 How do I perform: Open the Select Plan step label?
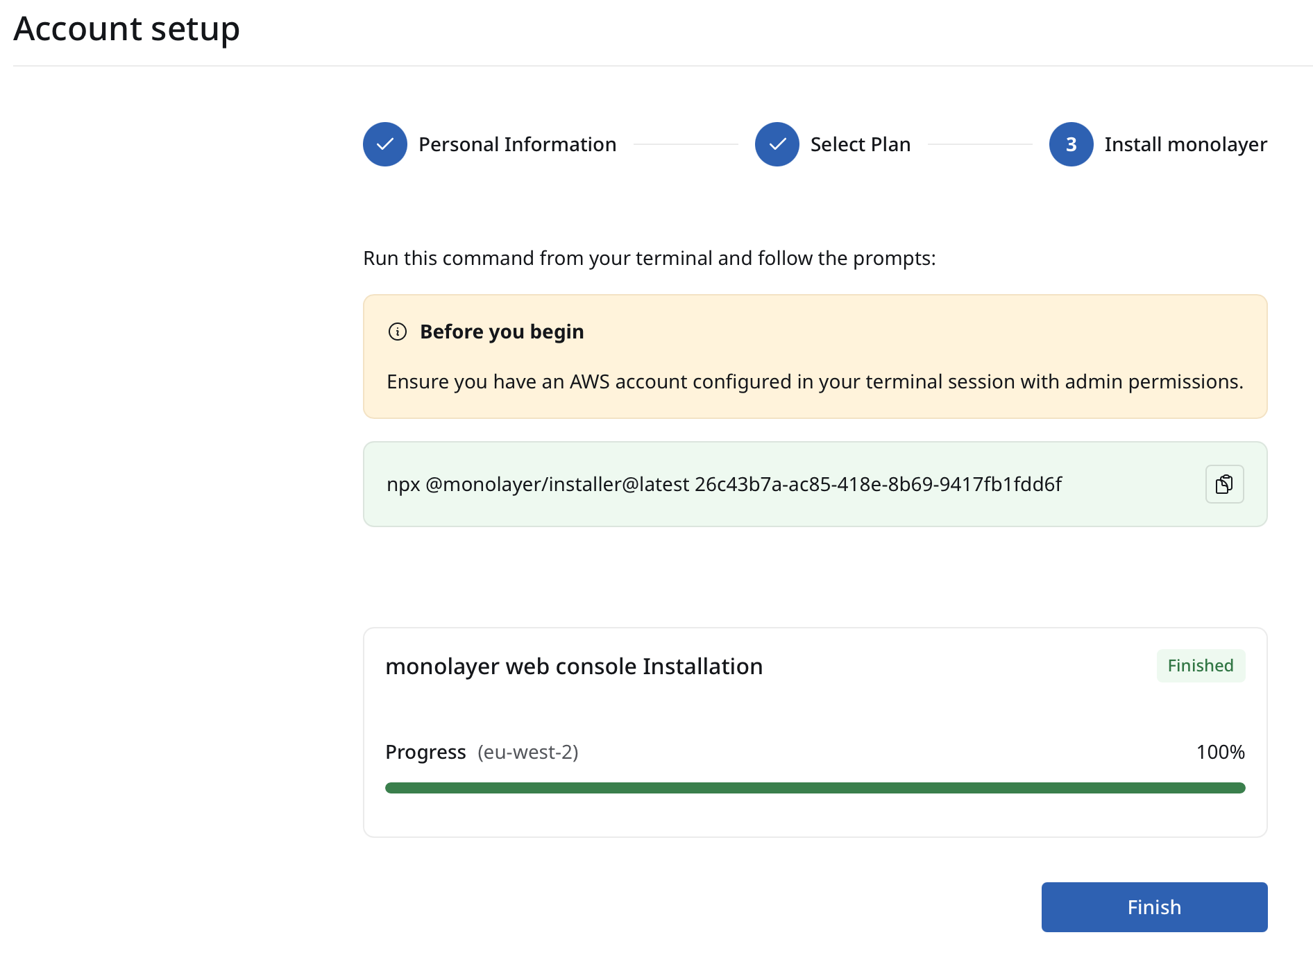tap(860, 144)
